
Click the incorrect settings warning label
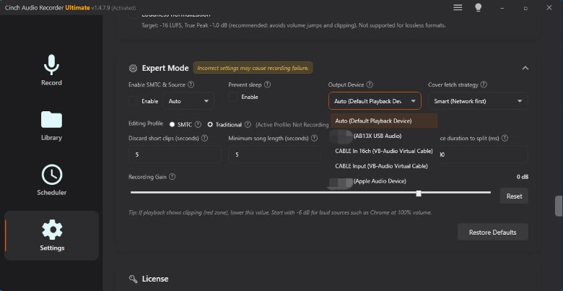tap(253, 68)
